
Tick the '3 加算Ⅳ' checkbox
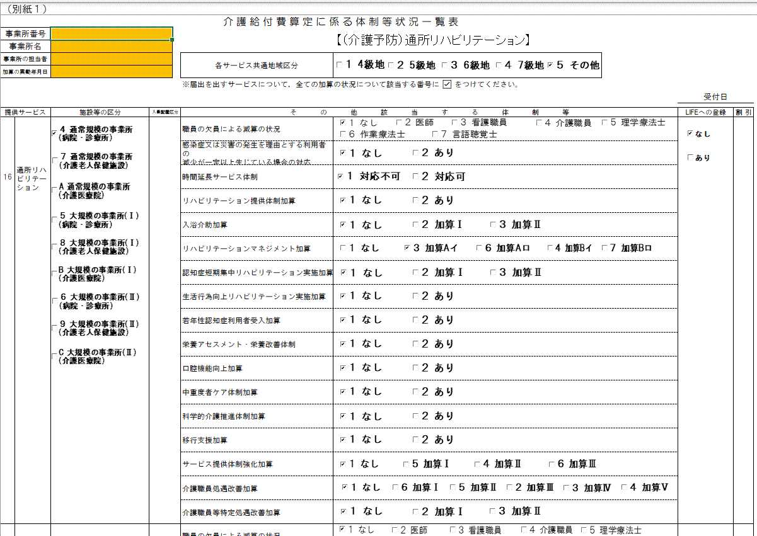566,488
